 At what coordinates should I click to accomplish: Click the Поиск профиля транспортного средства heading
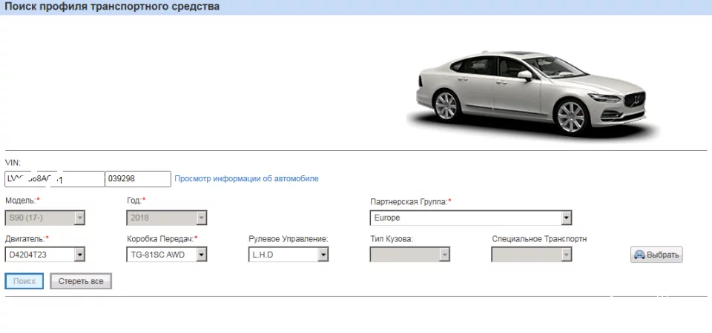(x=112, y=7)
